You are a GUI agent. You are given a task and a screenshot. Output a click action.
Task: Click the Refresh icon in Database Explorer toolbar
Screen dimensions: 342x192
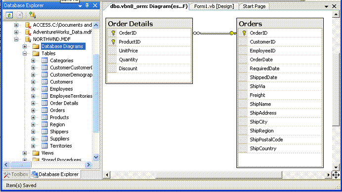pos(9,15)
